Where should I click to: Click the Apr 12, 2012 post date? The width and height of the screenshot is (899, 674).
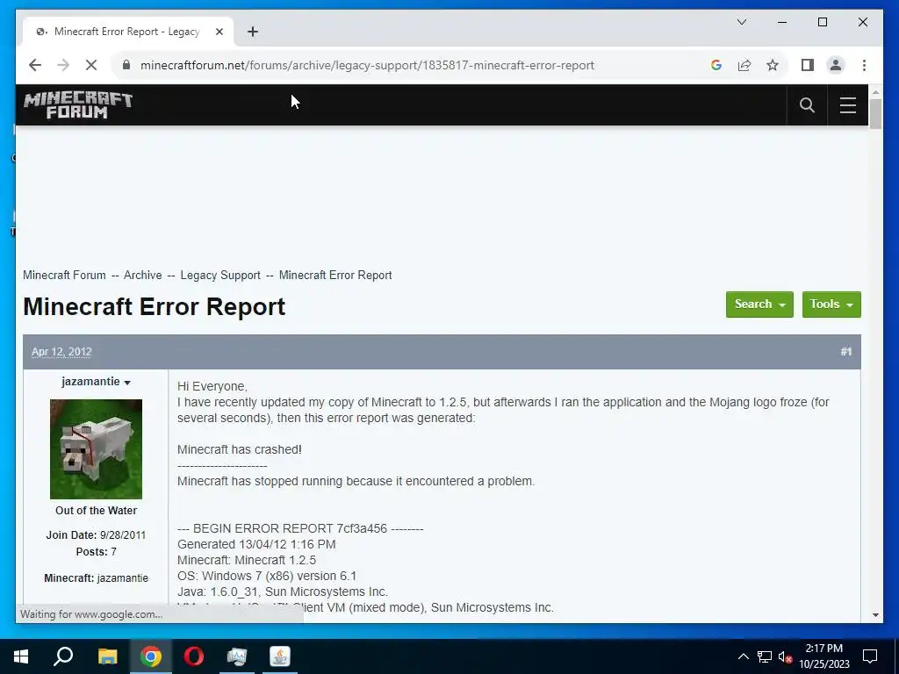(x=61, y=352)
